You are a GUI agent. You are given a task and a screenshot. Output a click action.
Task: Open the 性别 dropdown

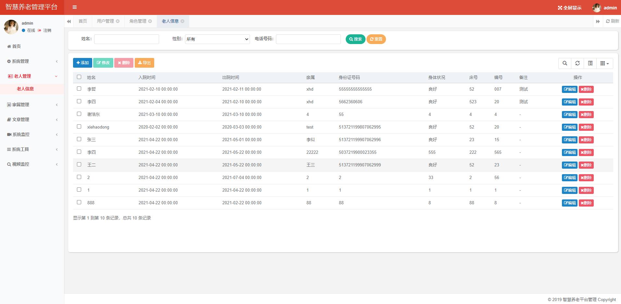pos(217,39)
